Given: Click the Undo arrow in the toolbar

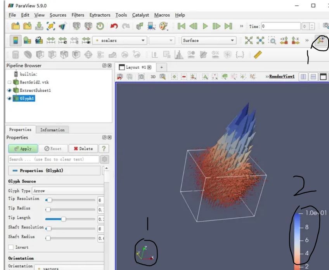Looking at the screenshot, I should pos(114,26).
